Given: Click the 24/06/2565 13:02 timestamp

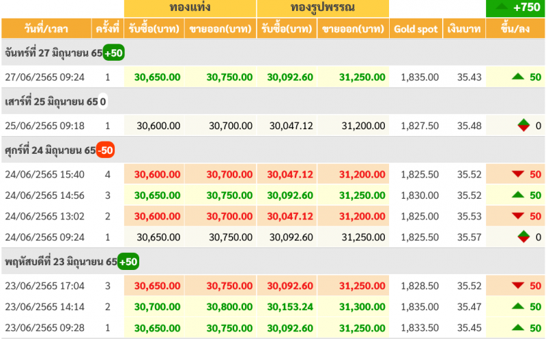Looking at the screenshot, I should pos(44,216).
